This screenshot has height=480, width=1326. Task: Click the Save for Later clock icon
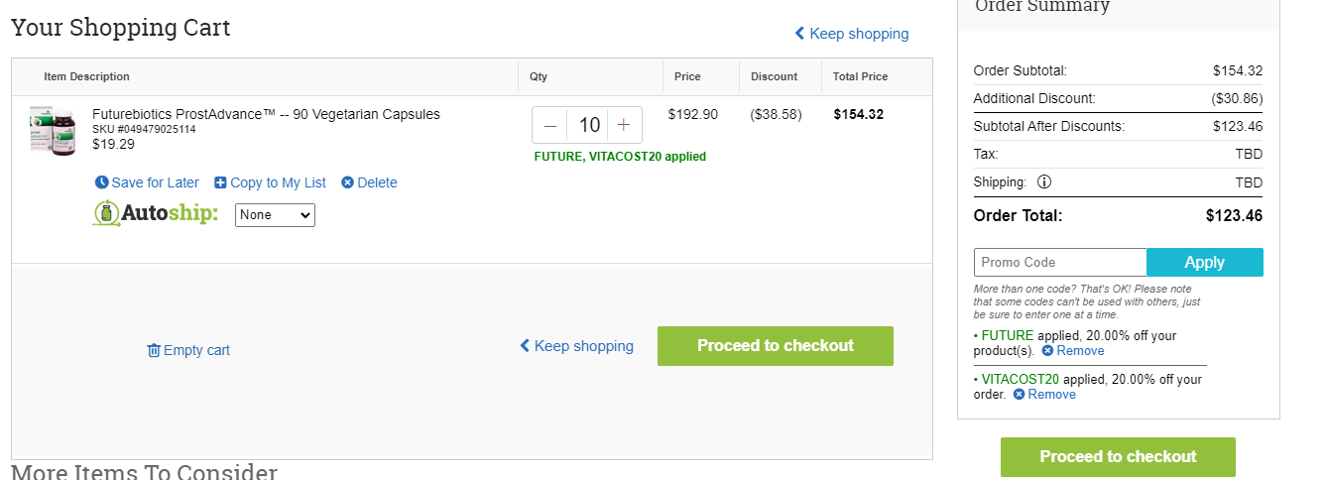click(x=101, y=182)
